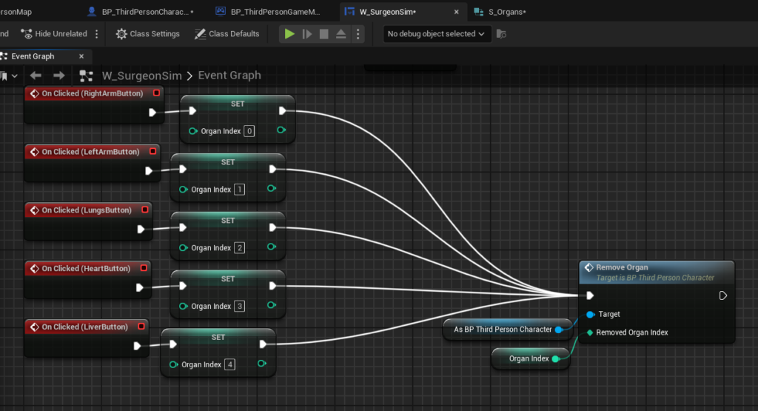
Task: Expand play mode options menu
Action: pyautogui.click(x=358, y=34)
